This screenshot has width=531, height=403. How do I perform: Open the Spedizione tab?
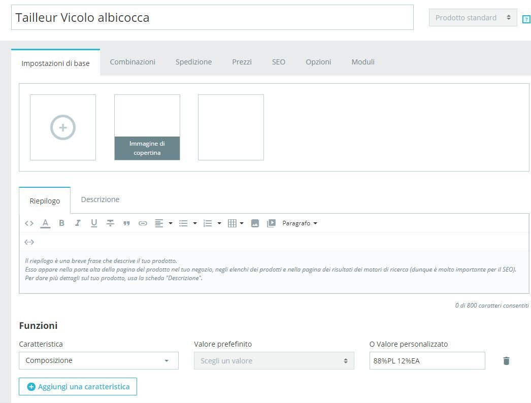point(193,62)
